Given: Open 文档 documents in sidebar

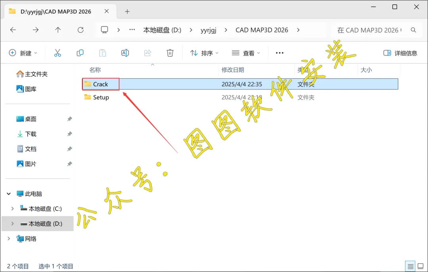Looking at the screenshot, I should point(26,149).
